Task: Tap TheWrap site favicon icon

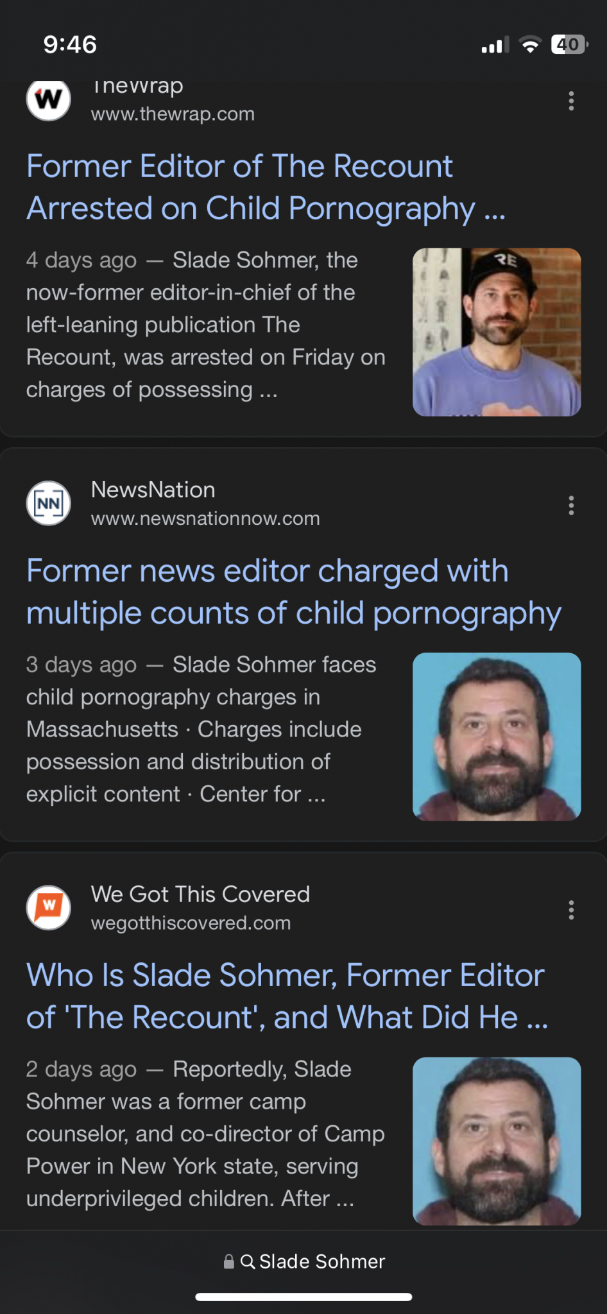Action: click(49, 99)
